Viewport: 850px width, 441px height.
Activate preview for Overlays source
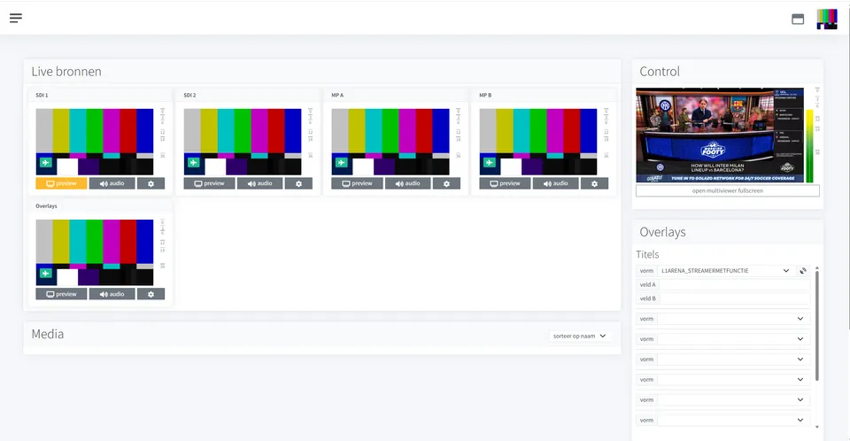coord(61,294)
